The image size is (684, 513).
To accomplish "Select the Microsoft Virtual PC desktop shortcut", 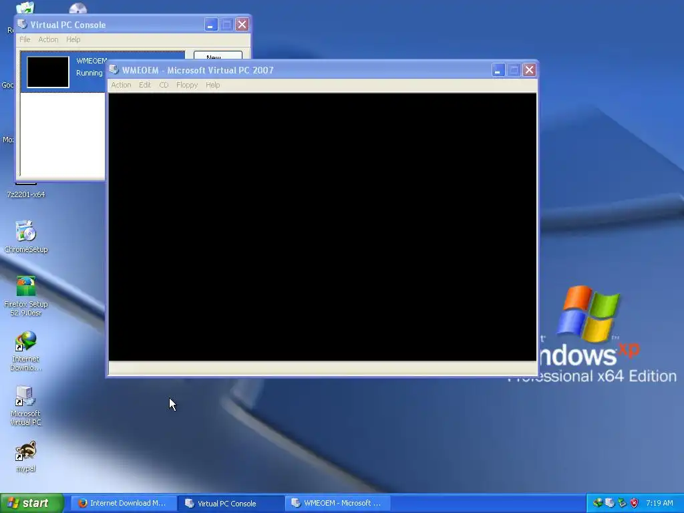I will pyautogui.click(x=26, y=405).
